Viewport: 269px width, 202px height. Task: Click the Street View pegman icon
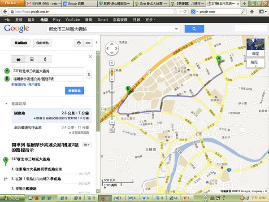click(111, 73)
